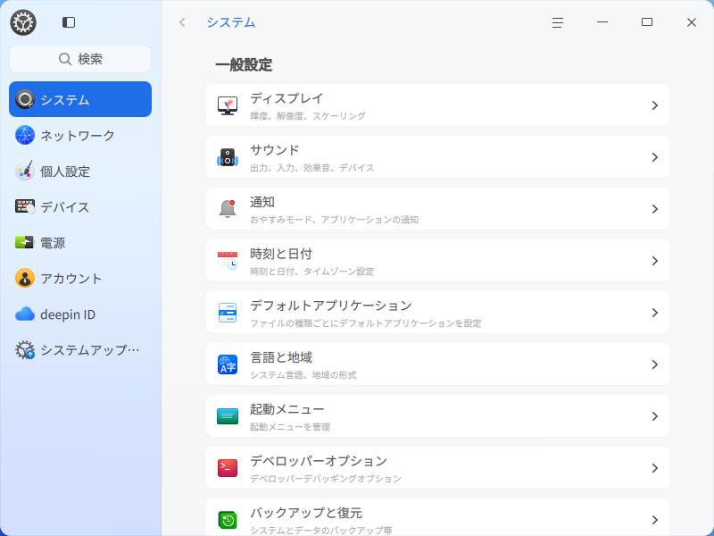Image resolution: width=714 pixels, height=536 pixels.
Task: Expand 通知 via its chevron
Action: (x=655, y=209)
